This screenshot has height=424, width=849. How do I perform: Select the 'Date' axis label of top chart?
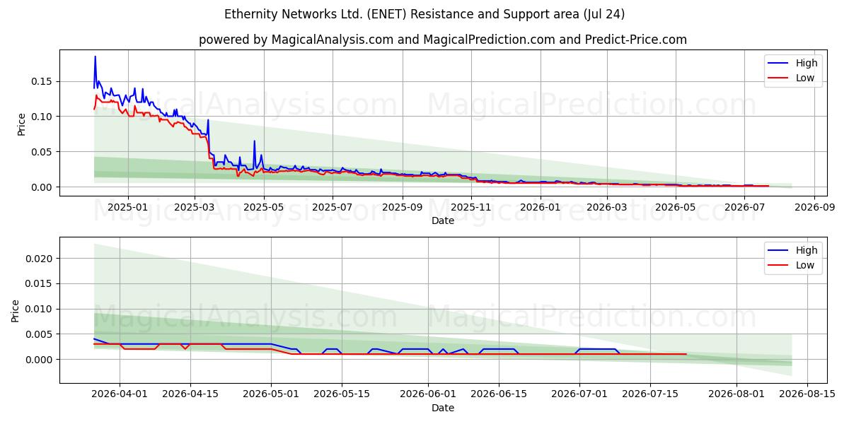[443, 220]
